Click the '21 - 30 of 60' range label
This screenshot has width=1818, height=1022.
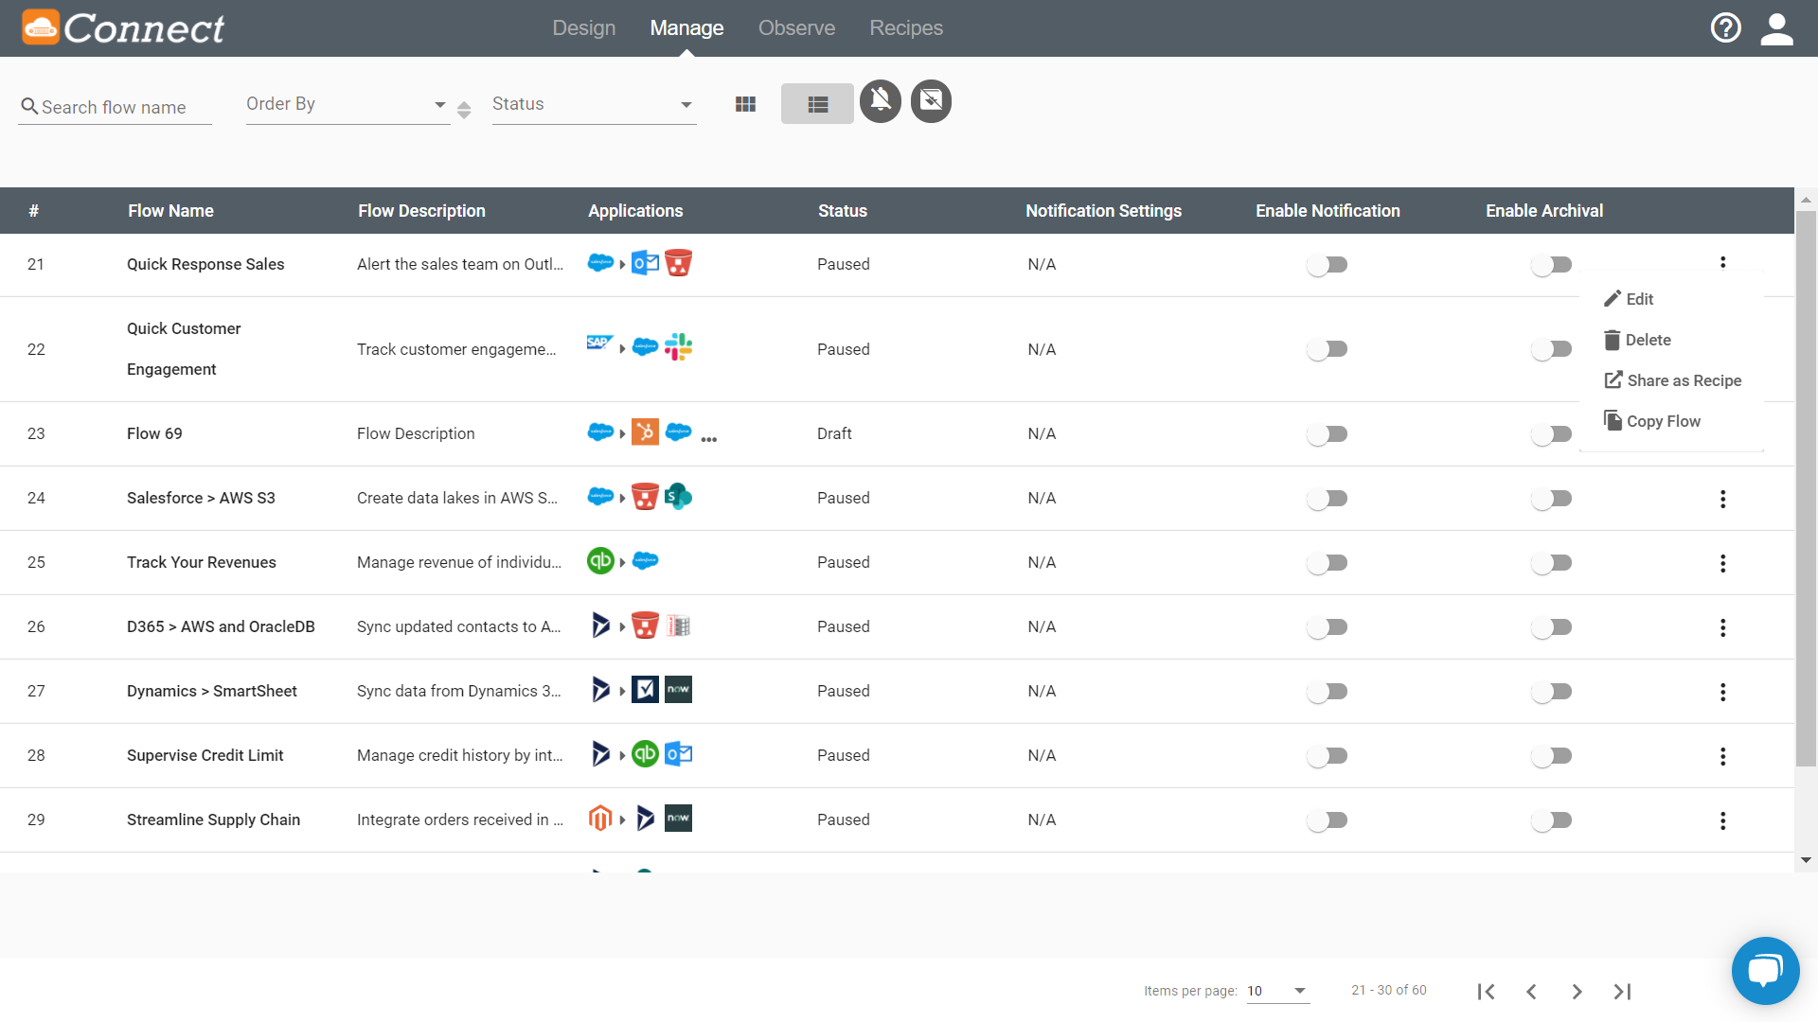pos(1389,990)
